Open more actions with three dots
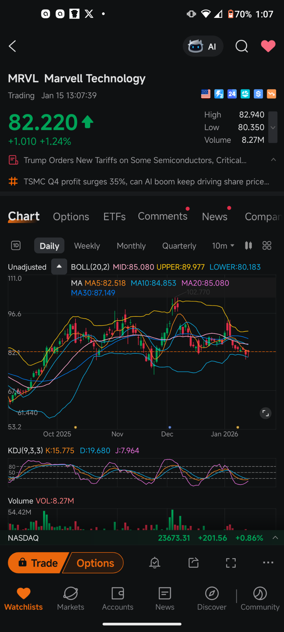 (268, 563)
